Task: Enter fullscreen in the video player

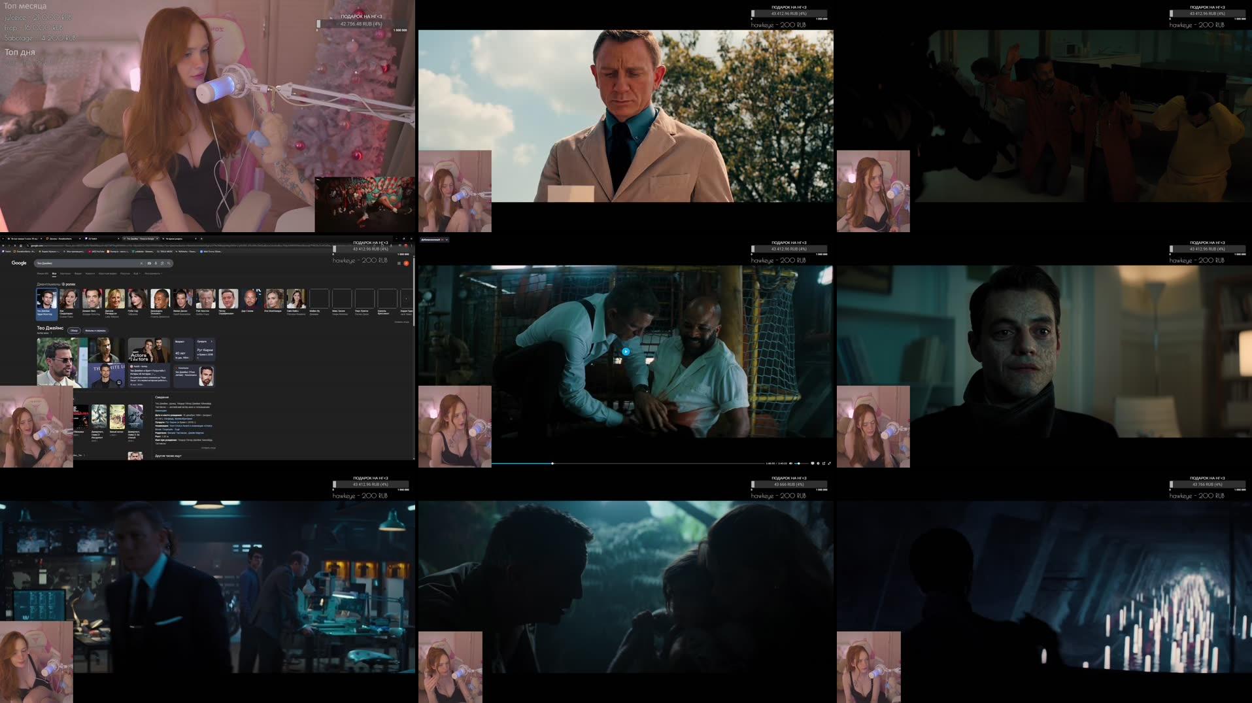Action: (829, 463)
